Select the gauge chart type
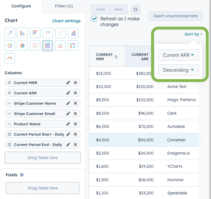The height and width of the screenshot is (199, 211). 10,58
